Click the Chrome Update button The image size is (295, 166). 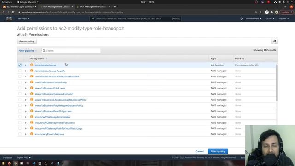(x=286, y=12)
